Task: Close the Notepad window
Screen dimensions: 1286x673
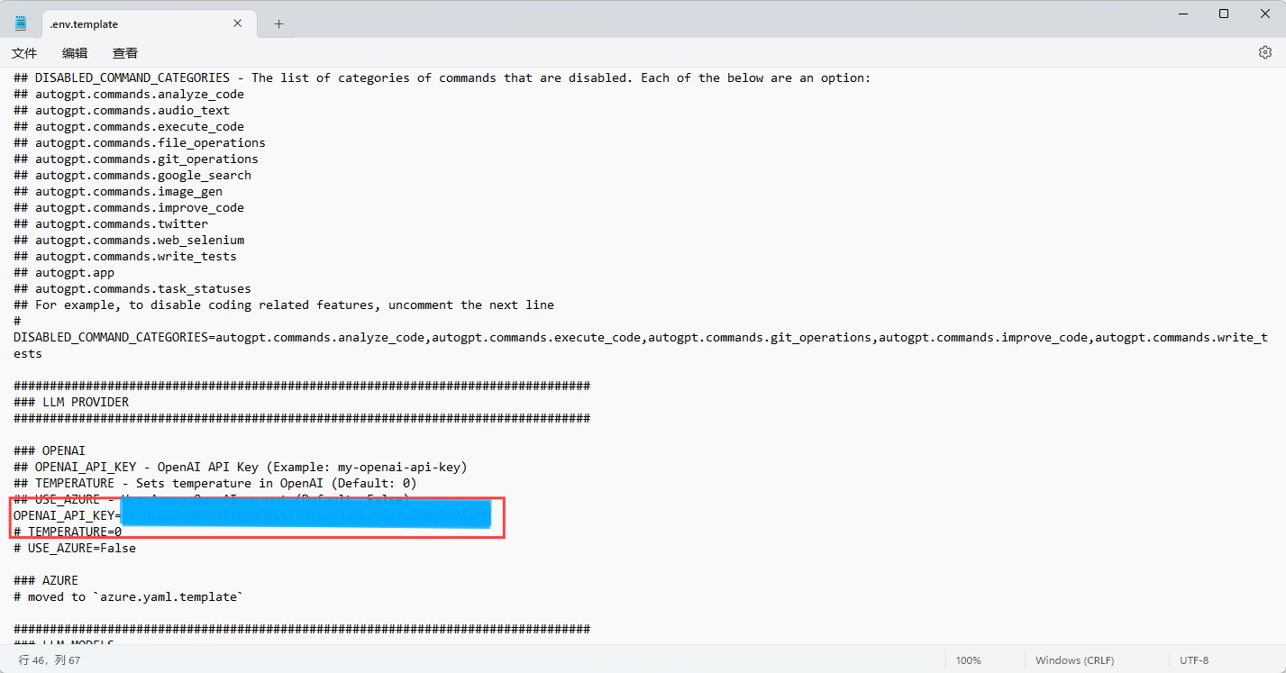Action: click(1264, 14)
